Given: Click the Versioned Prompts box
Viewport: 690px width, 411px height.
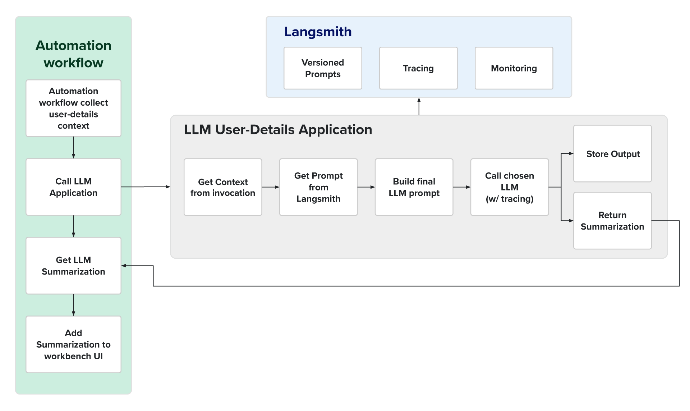Looking at the screenshot, I should pos(322,68).
